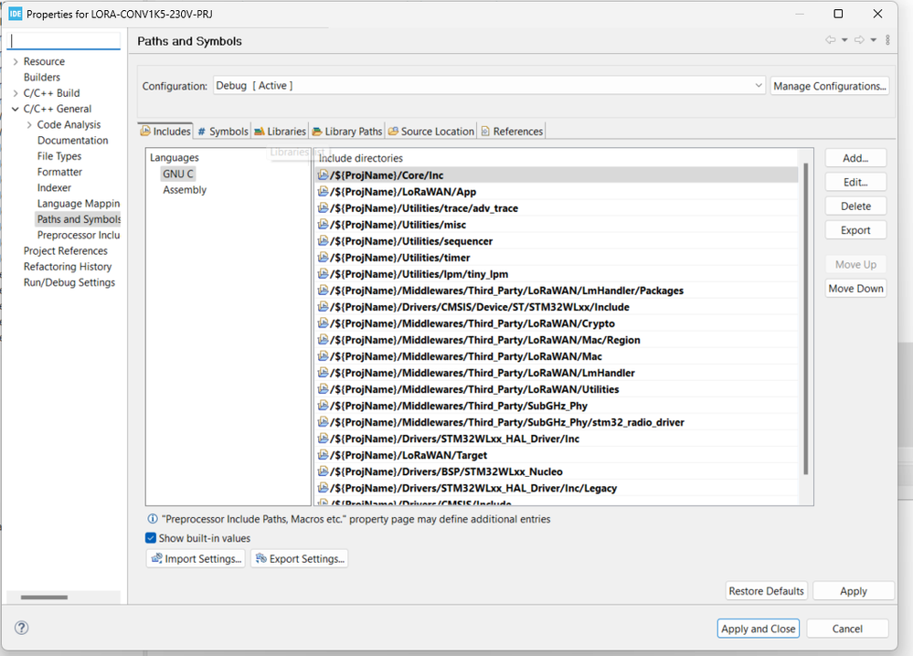Click the Delete button

point(855,206)
